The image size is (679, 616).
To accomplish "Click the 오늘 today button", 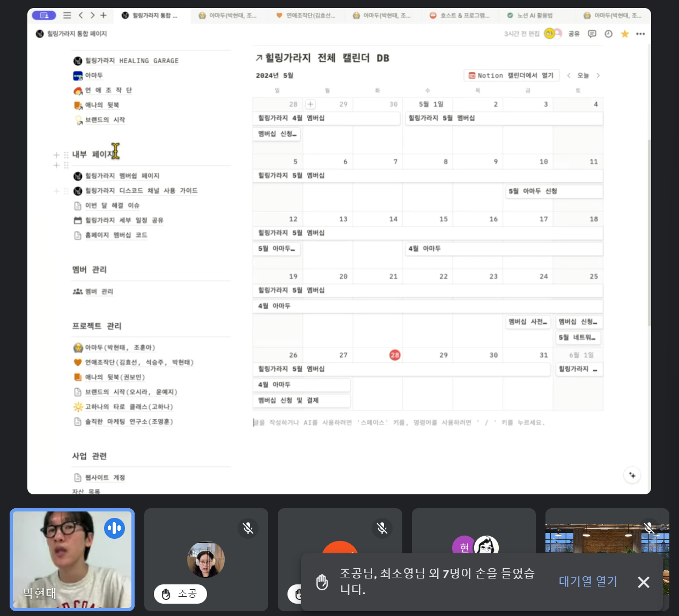I will pos(583,76).
